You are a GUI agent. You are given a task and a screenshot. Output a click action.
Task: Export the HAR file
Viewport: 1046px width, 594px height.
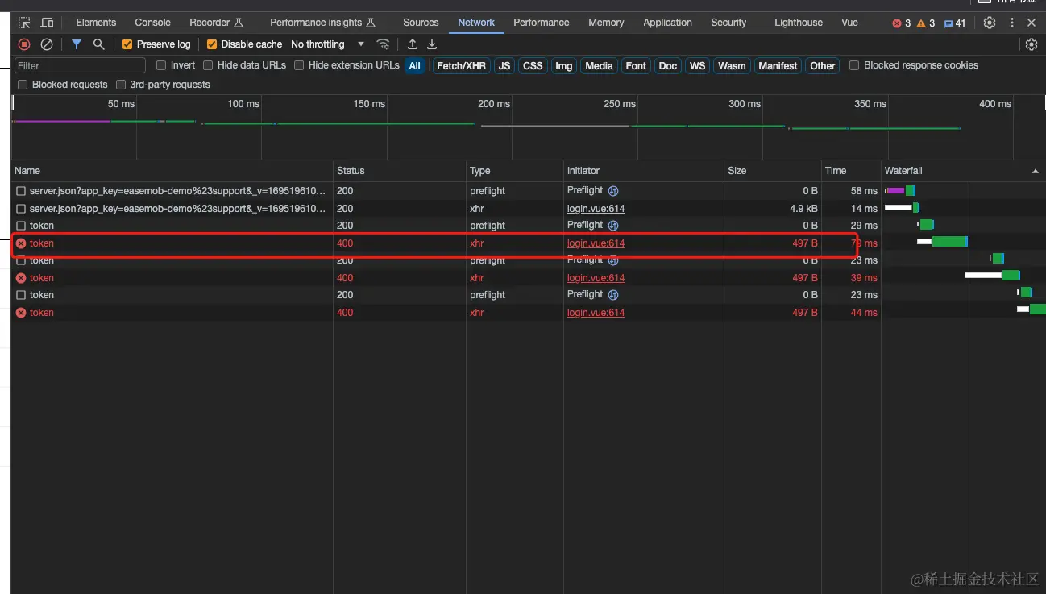point(432,44)
